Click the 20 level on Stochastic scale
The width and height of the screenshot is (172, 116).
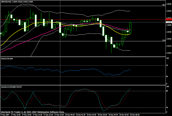(167, 107)
